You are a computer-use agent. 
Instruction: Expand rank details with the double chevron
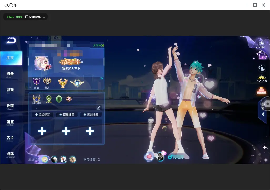click(x=101, y=78)
